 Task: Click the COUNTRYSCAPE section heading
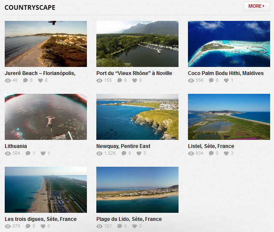(x=30, y=8)
